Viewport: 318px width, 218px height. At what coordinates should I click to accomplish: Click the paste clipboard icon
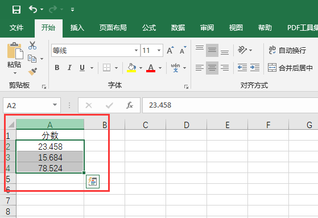(15, 51)
